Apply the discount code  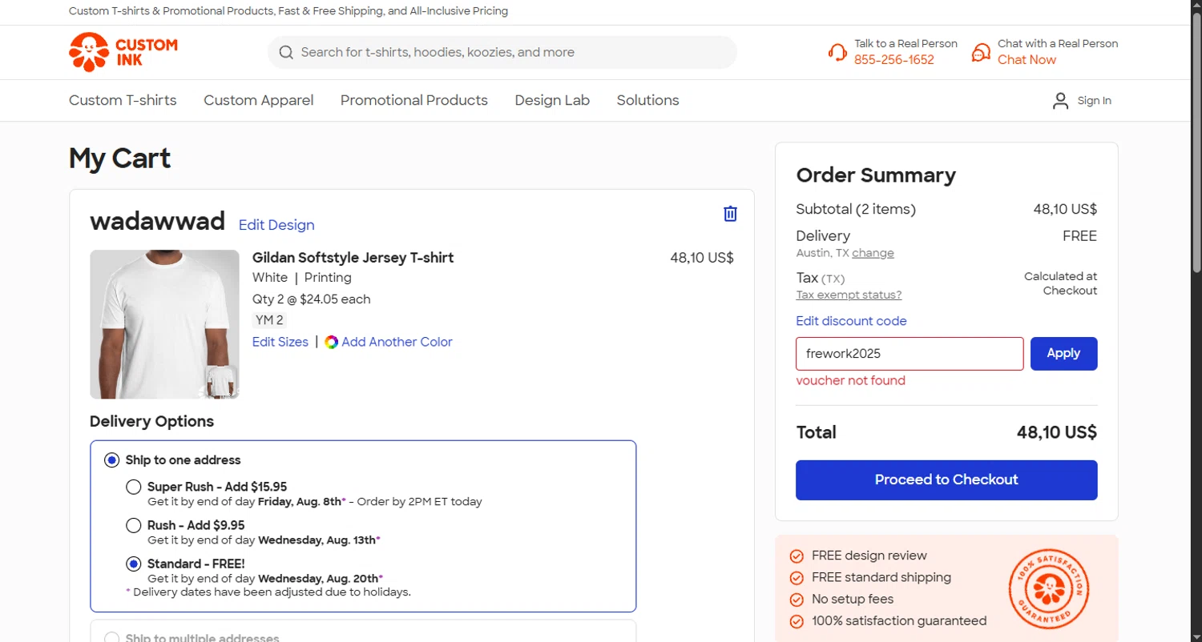tap(1063, 354)
